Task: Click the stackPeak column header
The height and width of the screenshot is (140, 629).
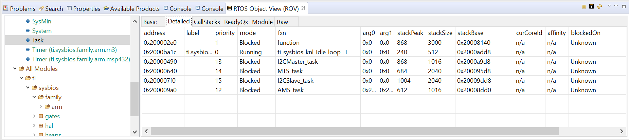Action: (410, 33)
